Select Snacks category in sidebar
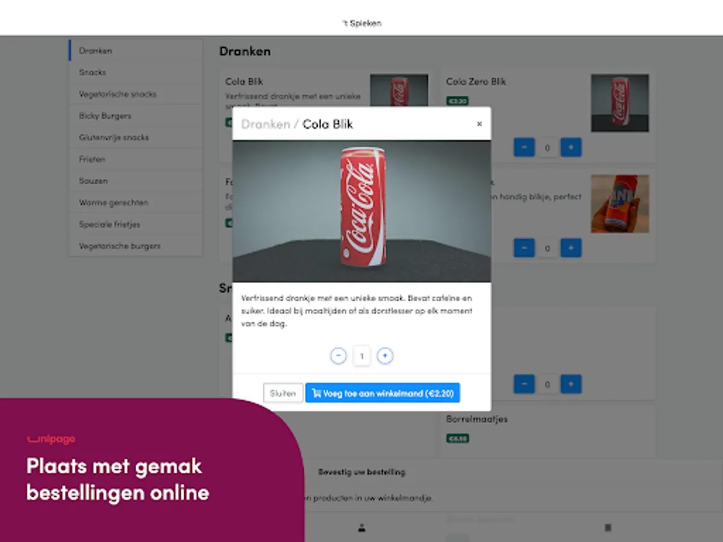Screen dimensions: 723x542 coord(136,72)
